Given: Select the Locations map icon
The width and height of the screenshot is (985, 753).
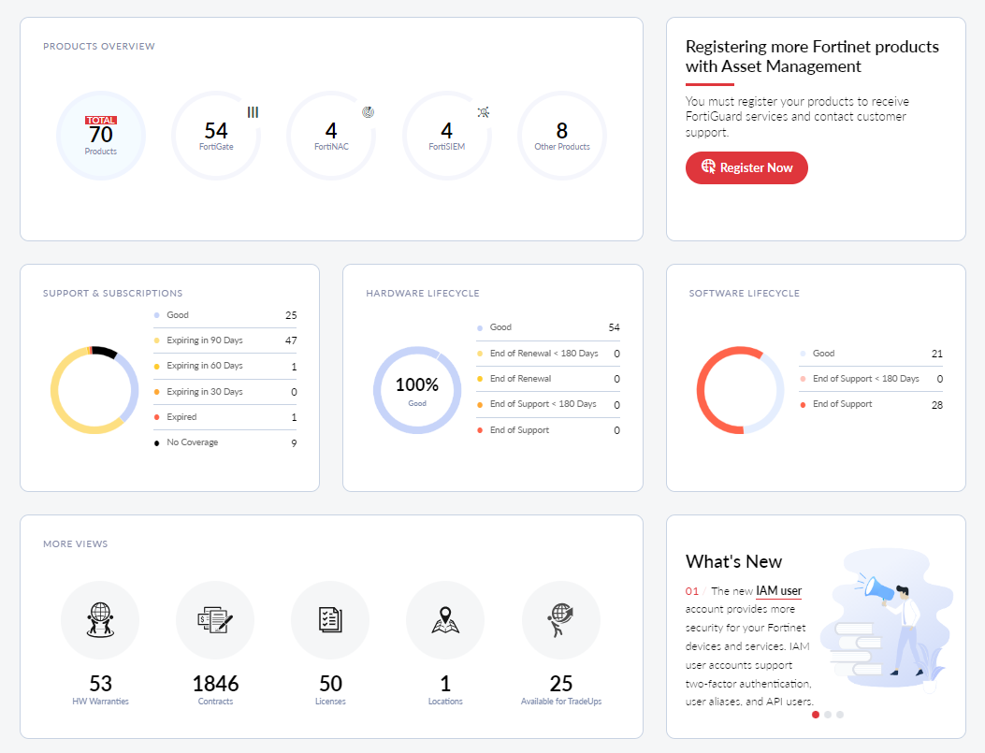Looking at the screenshot, I should pyautogui.click(x=445, y=619).
